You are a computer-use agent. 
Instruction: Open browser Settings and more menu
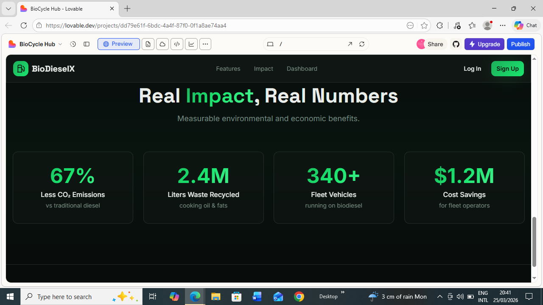[503, 25]
